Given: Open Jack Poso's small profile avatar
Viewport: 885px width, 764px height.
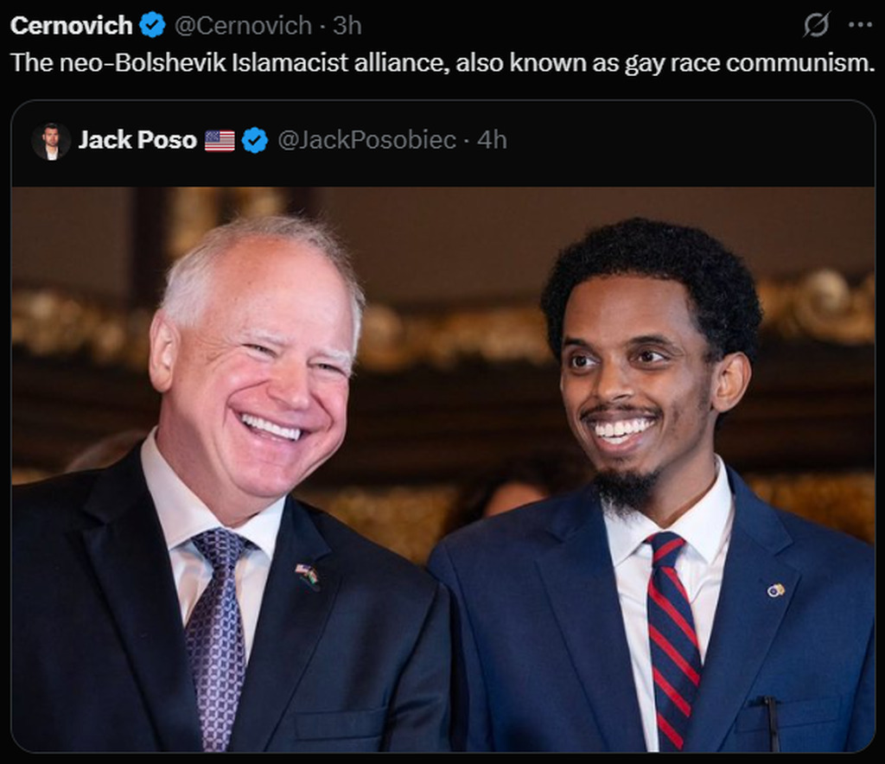Looking at the screenshot, I should click(51, 141).
